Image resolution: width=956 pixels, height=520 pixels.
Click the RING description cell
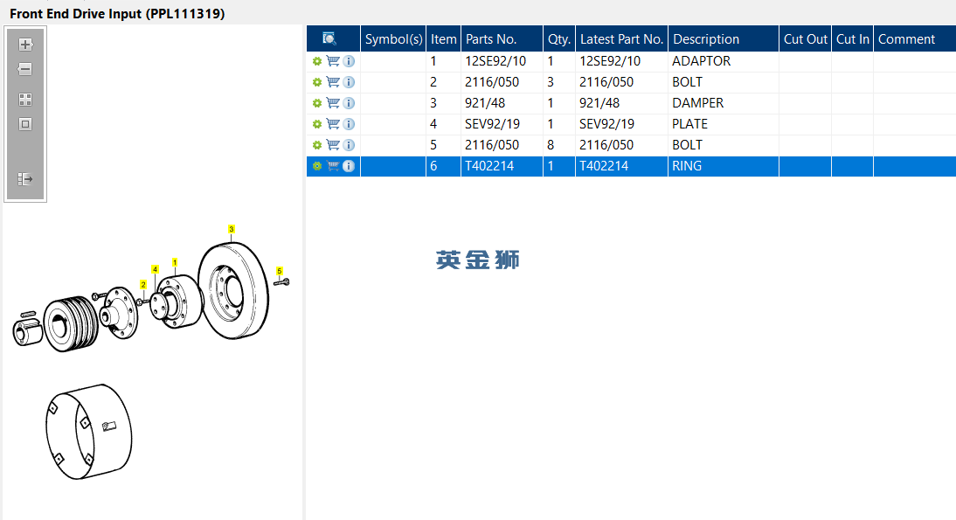723,166
